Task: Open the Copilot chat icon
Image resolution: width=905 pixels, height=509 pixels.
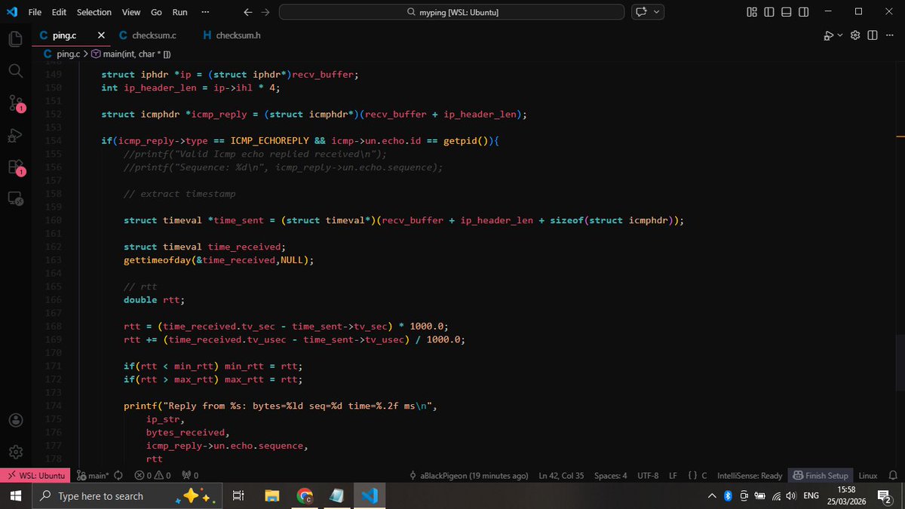Action: click(x=642, y=12)
